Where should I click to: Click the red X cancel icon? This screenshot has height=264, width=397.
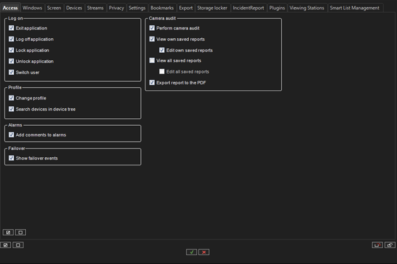point(204,252)
